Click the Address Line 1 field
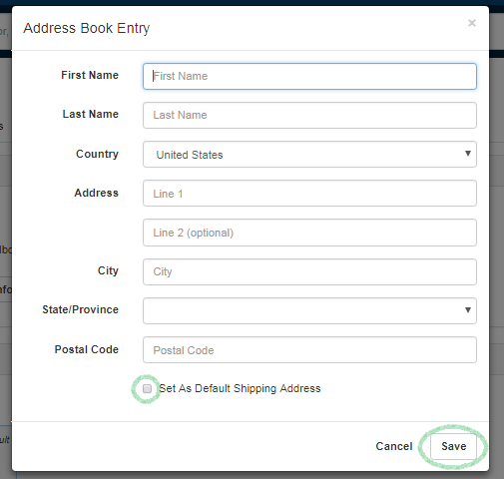 (x=309, y=194)
